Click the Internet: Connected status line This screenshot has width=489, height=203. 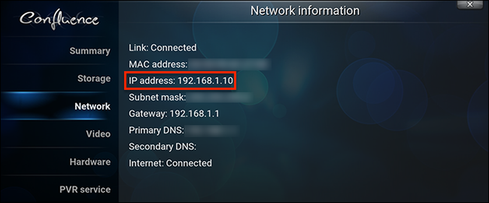(170, 163)
